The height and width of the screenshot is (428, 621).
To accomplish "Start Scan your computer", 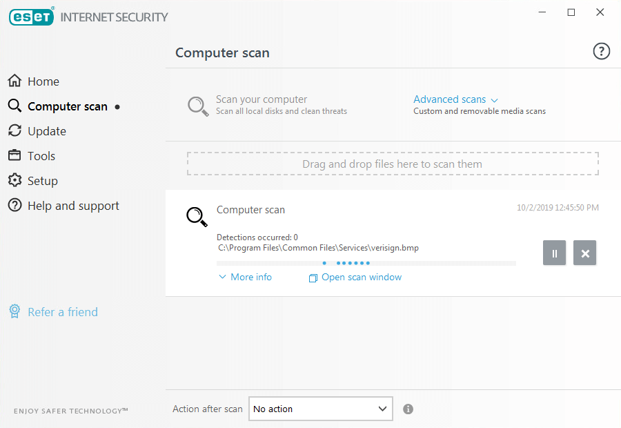I will [261, 99].
